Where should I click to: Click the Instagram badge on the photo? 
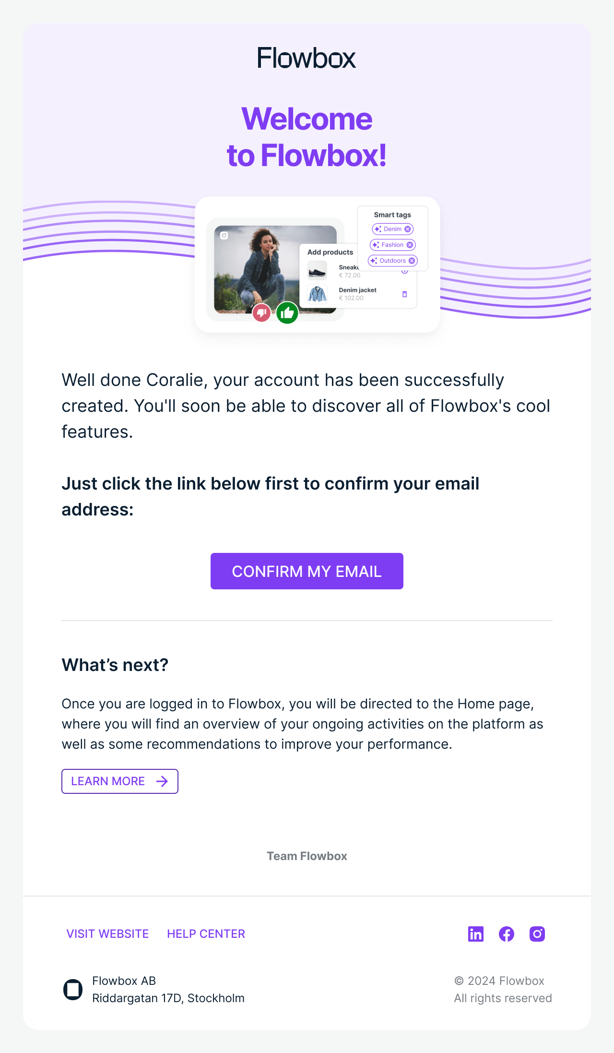[x=224, y=235]
